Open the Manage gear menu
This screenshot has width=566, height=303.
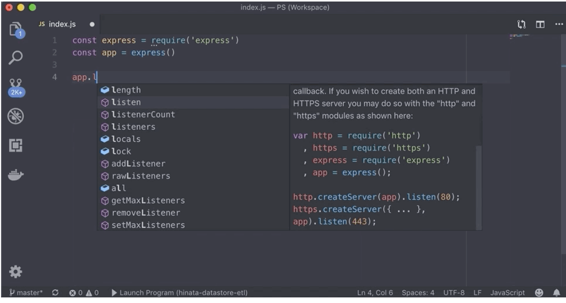16,271
